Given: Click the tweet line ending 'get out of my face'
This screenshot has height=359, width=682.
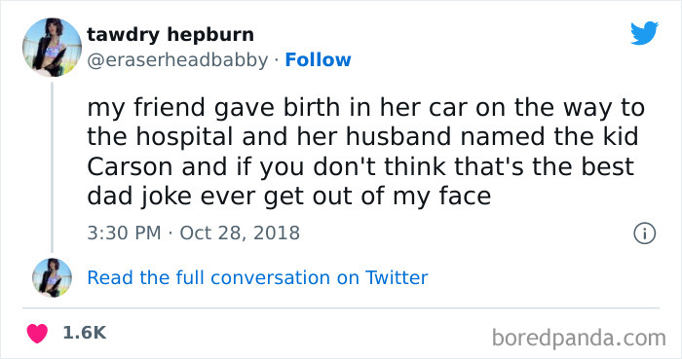Looking at the screenshot, I should (288, 197).
